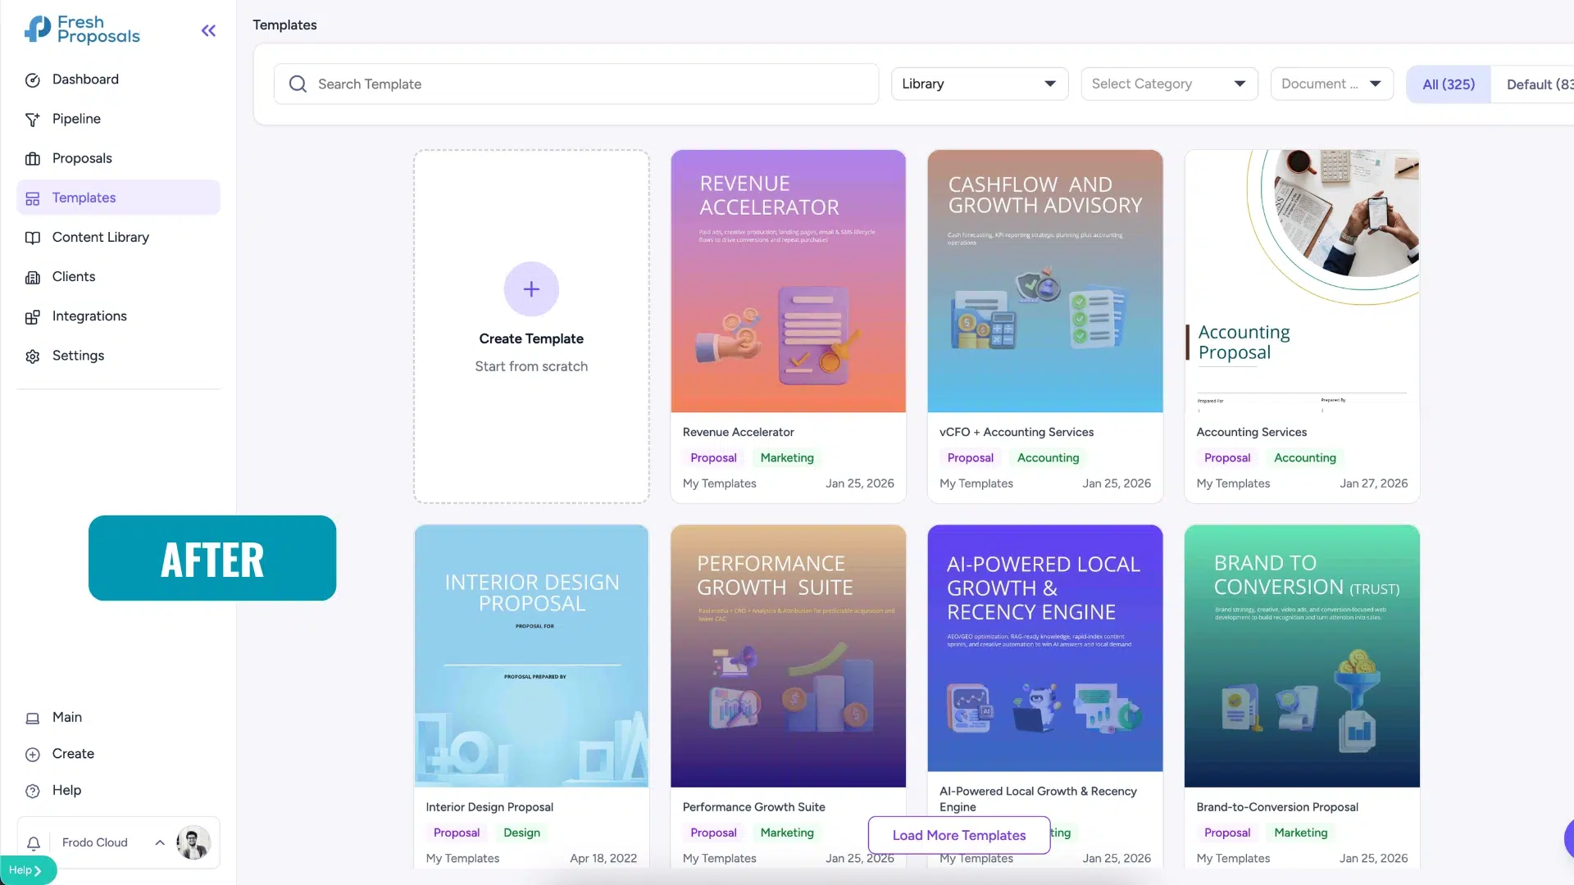The width and height of the screenshot is (1574, 885).
Task: Click the Integrations blocks icon
Action: [x=33, y=317]
